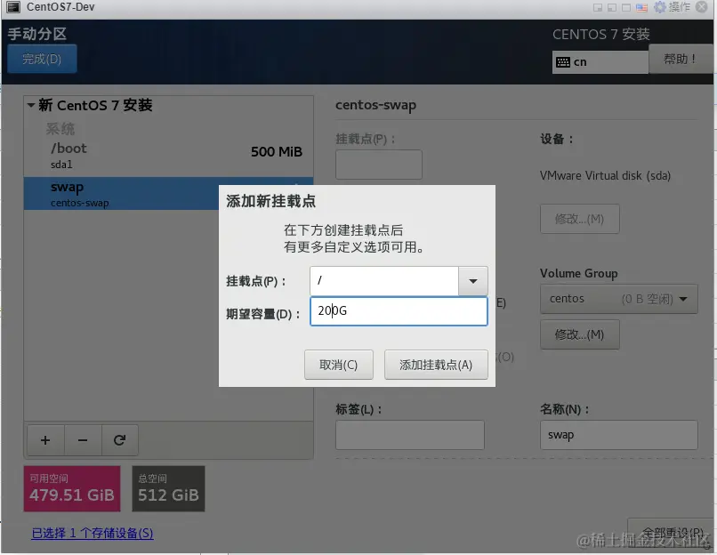Image resolution: width=717 pixels, height=555 pixels.
Task: Click the plus icon to add partition
Action: tap(45, 440)
